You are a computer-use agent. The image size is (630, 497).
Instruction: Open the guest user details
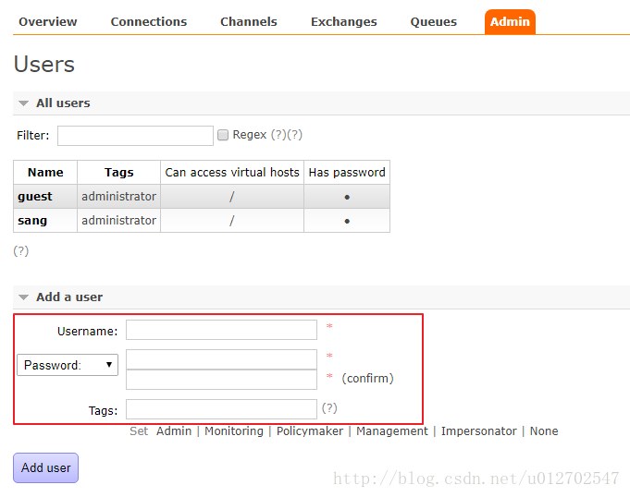click(35, 197)
